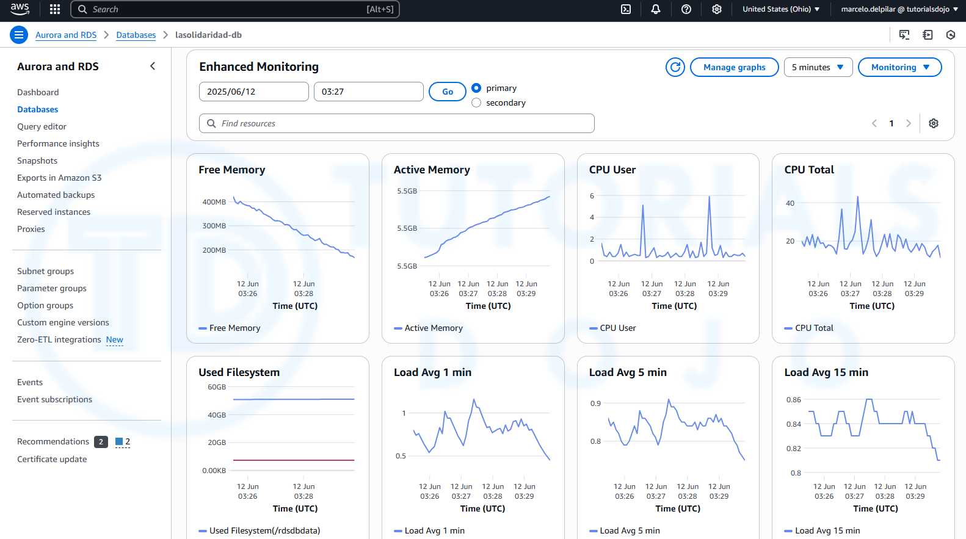The height and width of the screenshot is (539, 966).
Task: Click the CPU Total legend entry
Action: pos(809,328)
